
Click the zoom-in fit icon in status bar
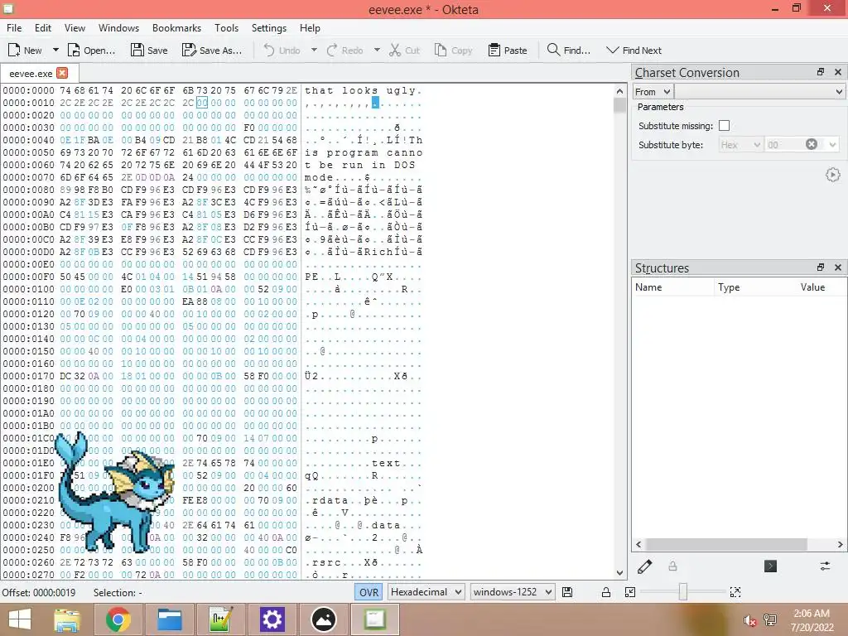point(735,592)
